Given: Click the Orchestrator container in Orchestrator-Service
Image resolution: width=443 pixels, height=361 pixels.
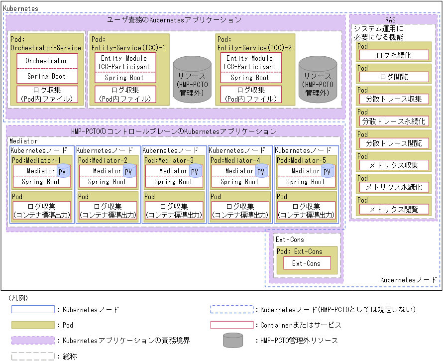Looking at the screenshot, I should click(x=47, y=61).
